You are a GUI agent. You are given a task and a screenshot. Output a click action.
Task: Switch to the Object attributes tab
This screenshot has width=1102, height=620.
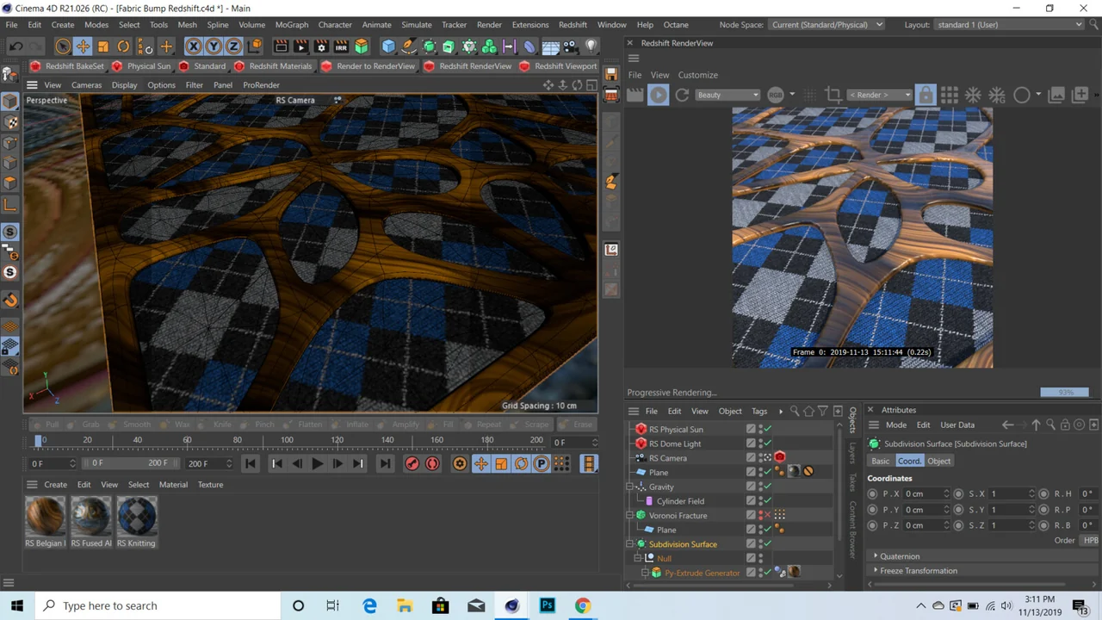(x=938, y=461)
